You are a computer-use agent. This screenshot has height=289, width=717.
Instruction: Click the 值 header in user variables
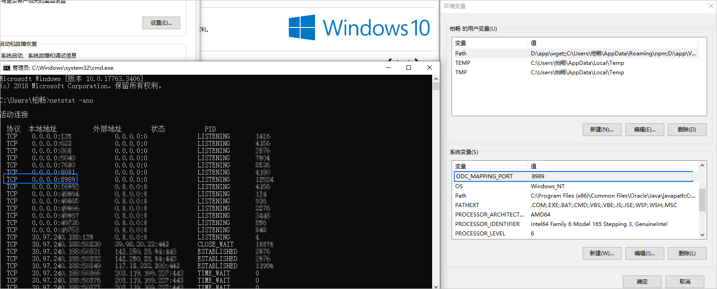coord(613,43)
